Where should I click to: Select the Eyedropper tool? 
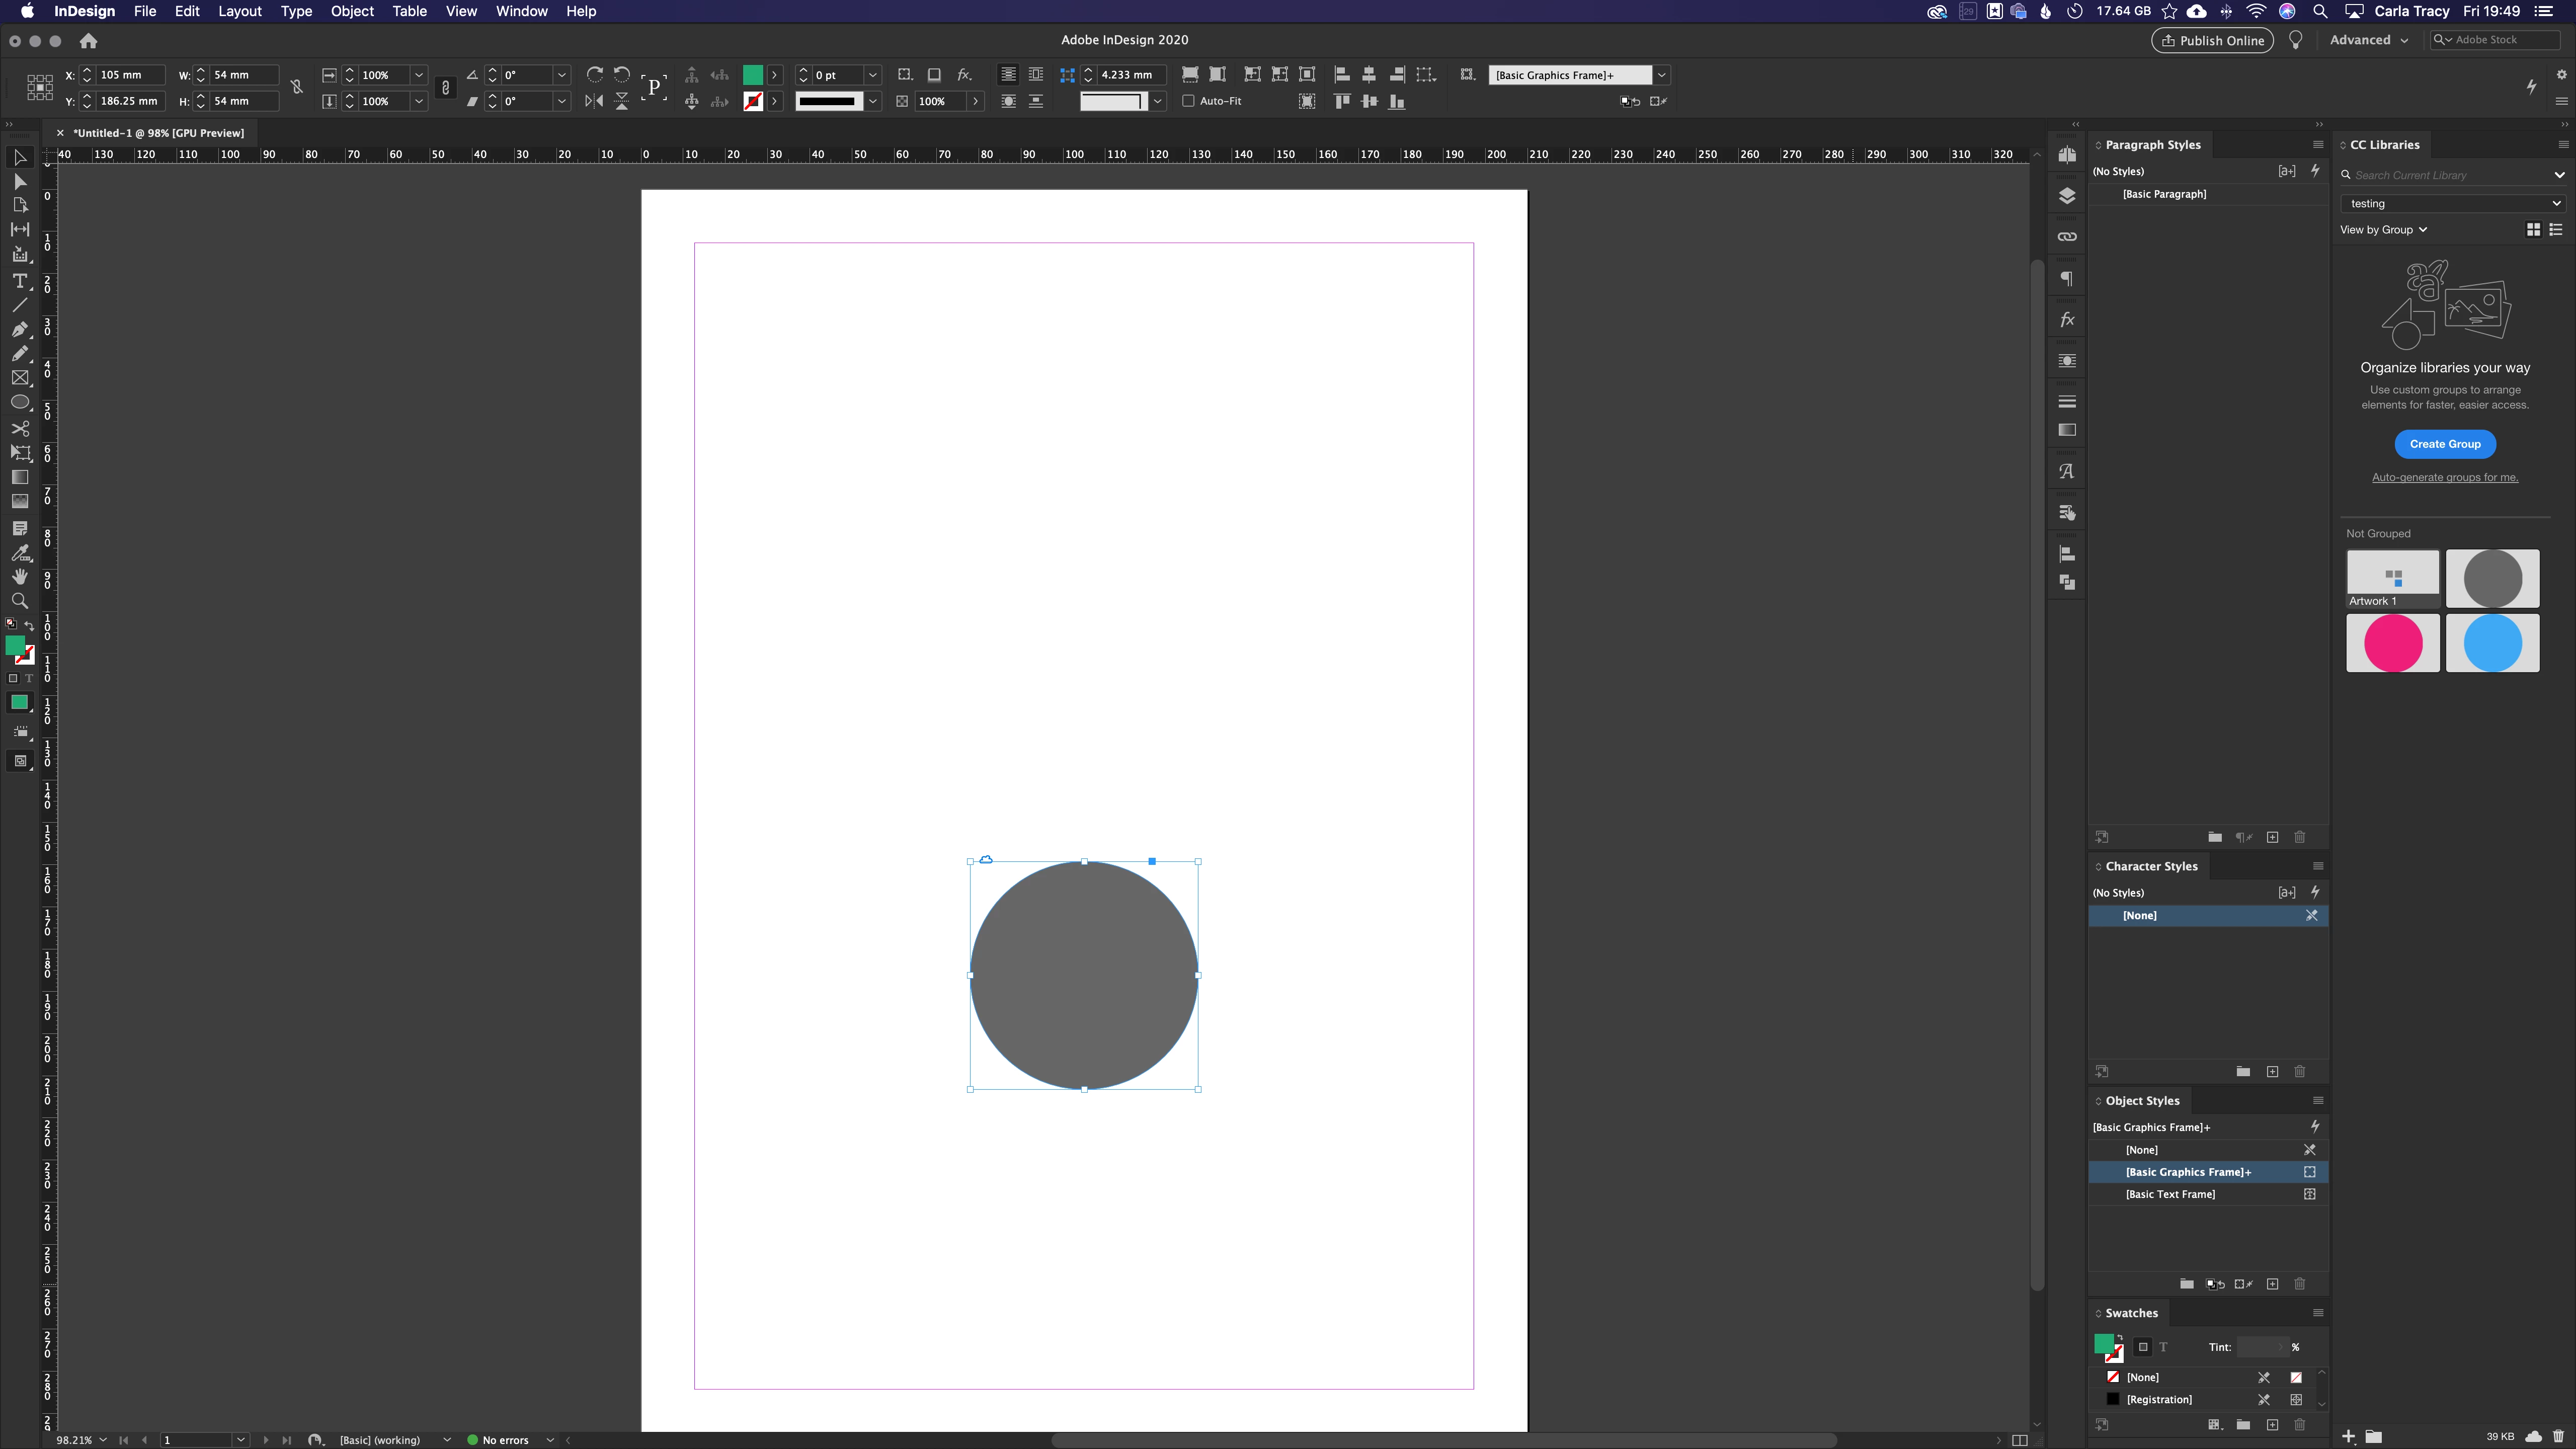coord(19,552)
